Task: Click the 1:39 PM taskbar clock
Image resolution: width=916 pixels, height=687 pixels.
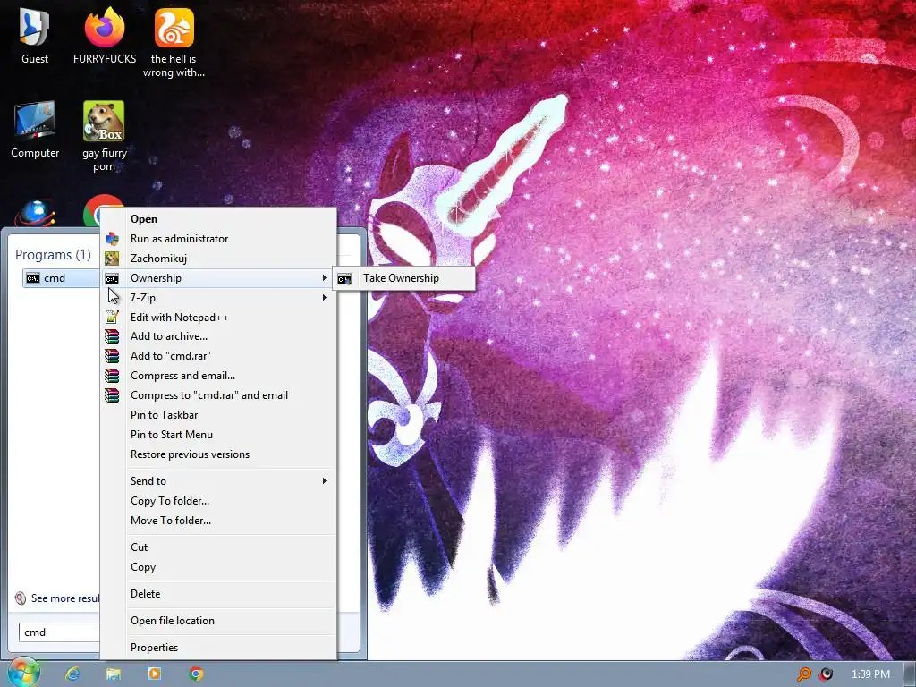Action: (x=870, y=674)
